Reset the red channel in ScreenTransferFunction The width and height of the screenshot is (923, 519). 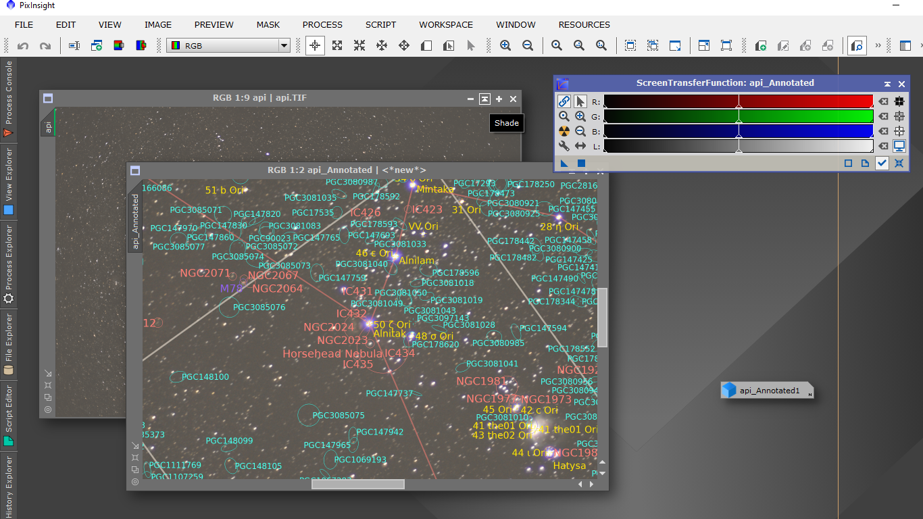[882, 101]
